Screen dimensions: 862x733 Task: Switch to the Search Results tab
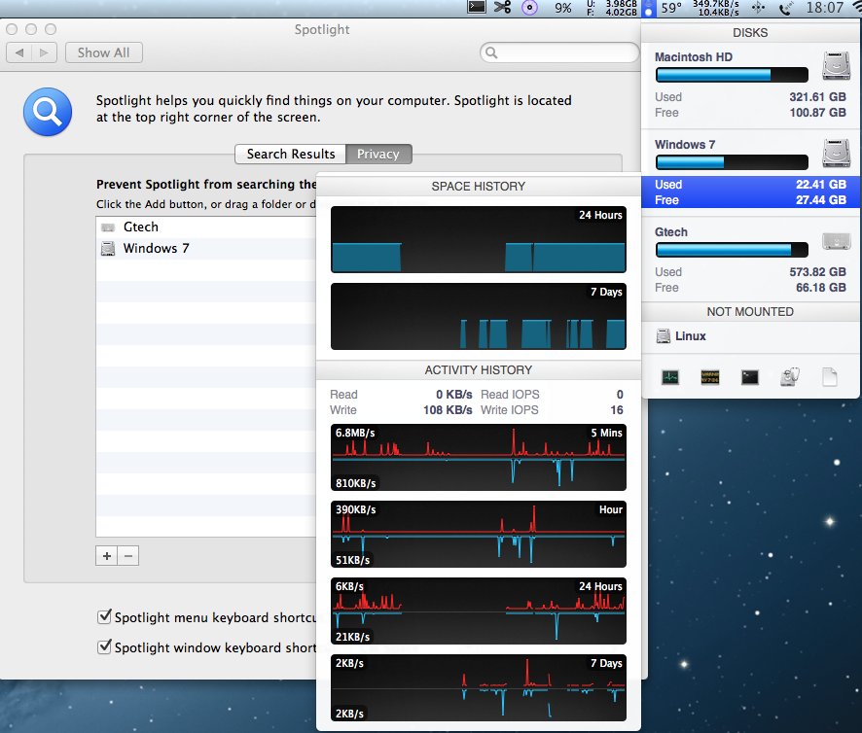coord(290,154)
